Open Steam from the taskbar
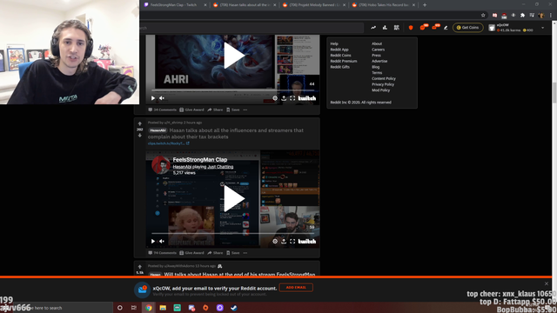557x313 pixels. click(234, 308)
